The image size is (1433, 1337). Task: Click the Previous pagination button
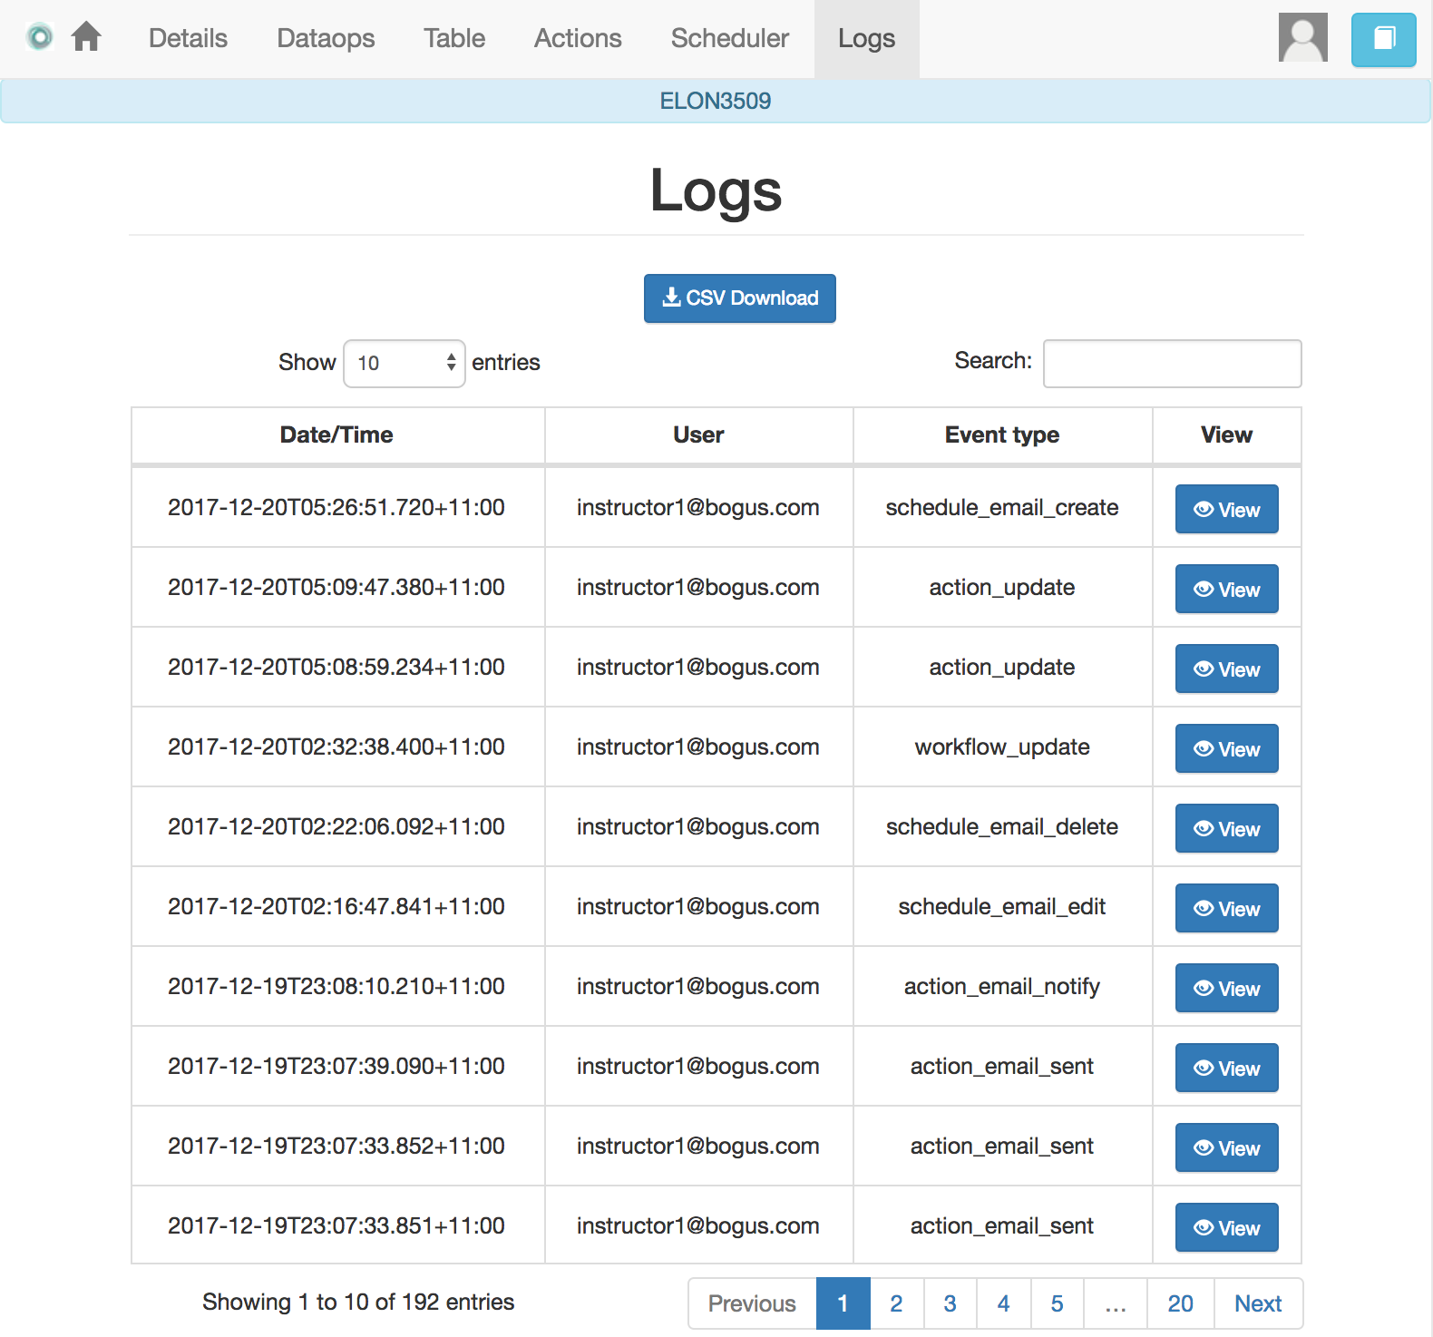[752, 1303]
